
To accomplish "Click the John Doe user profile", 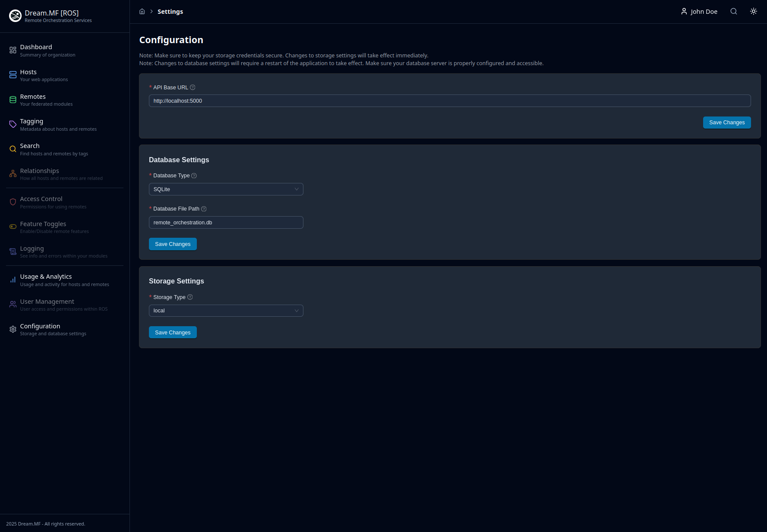I will point(699,12).
